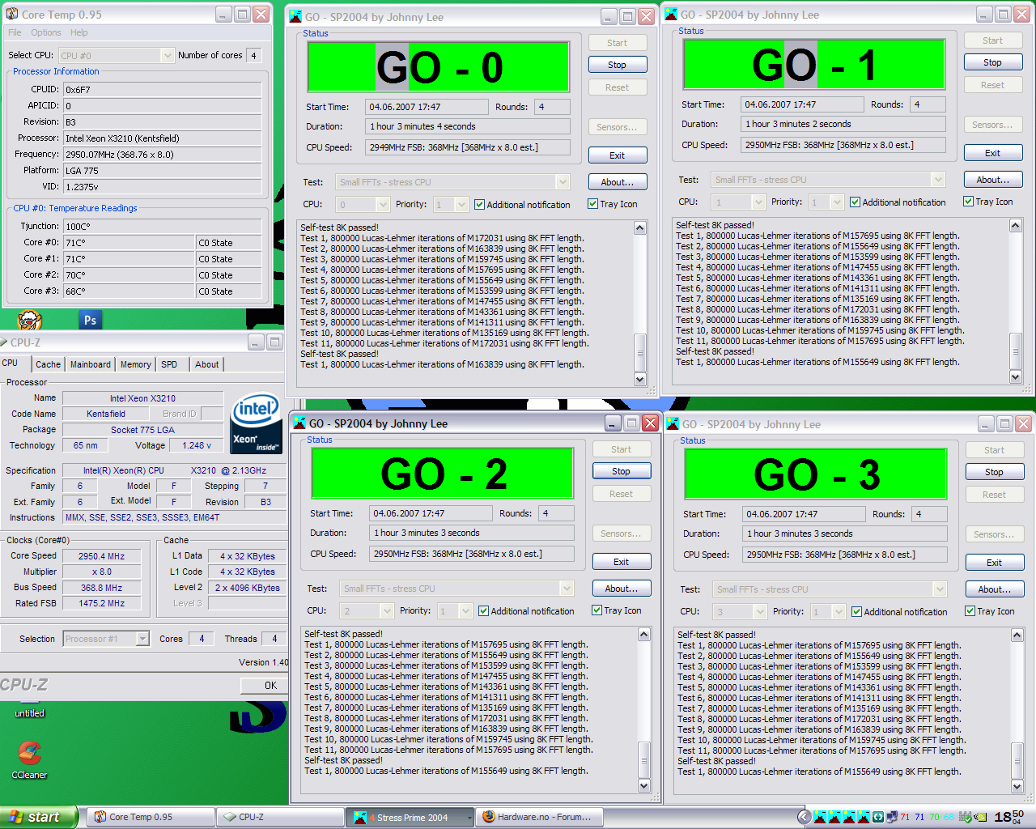Toggle Tray Icon checkbox in GO - 0 window

coord(613,204)
